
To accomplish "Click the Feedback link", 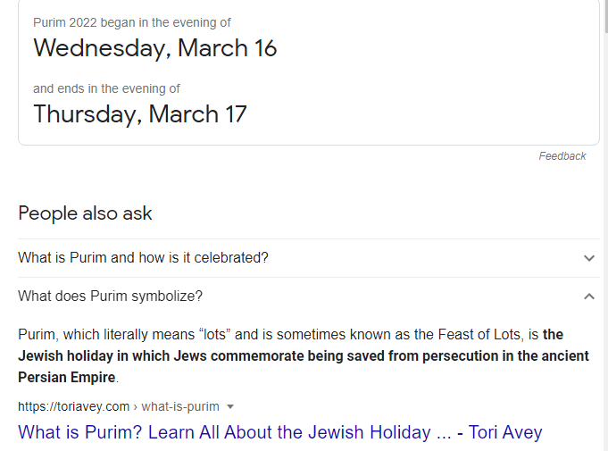I will point(562,156).
